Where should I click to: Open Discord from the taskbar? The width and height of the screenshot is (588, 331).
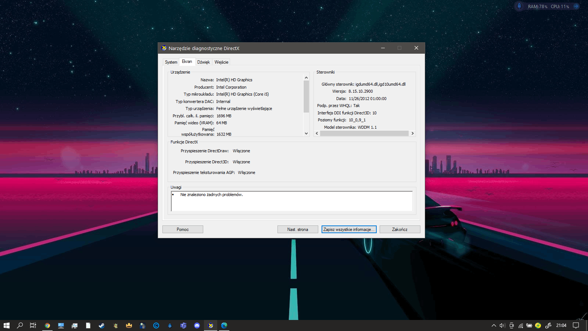(x=197, y=325)
